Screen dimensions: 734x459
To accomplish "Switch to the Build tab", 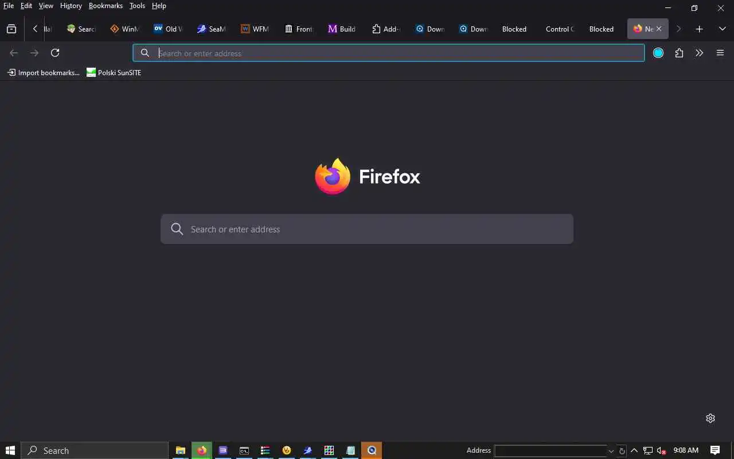I will [x=343, y=29].
